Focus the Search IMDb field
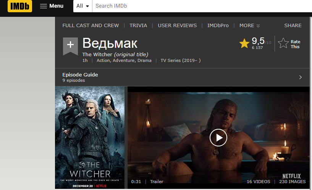This screenshot has width=312, height=190. point(202,6)
